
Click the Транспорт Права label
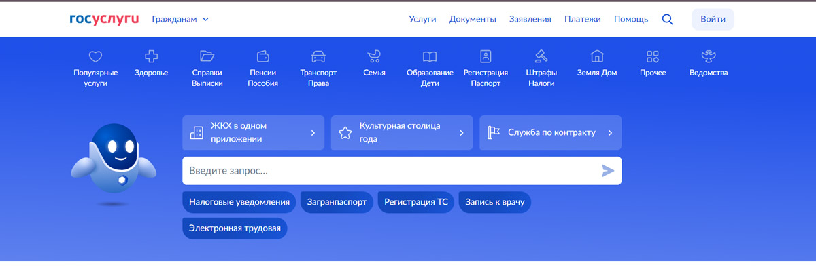(318, 78)
